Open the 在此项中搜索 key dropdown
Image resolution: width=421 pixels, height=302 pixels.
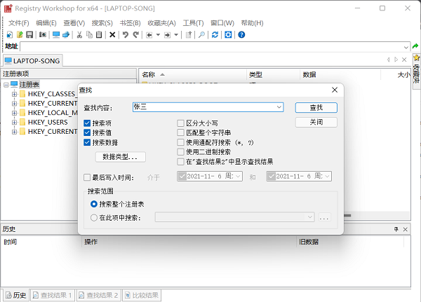point(310,217)
